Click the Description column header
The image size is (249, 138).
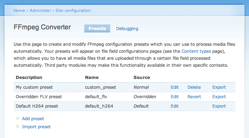pyautogui.click(x=29, y=78)
